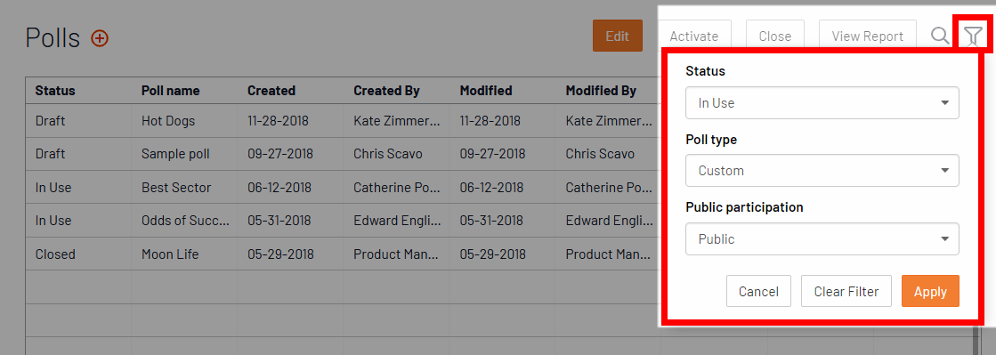This screenshot has width=996, height=355.
Task: Click the filter funnel icon
Action: coord(973,36)
